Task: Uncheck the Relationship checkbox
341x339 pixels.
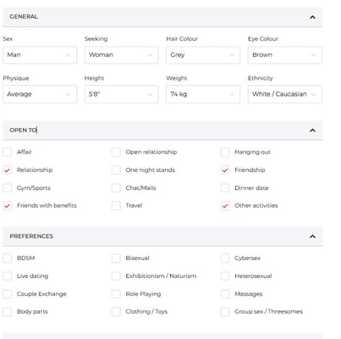Action: click(8, 170)
